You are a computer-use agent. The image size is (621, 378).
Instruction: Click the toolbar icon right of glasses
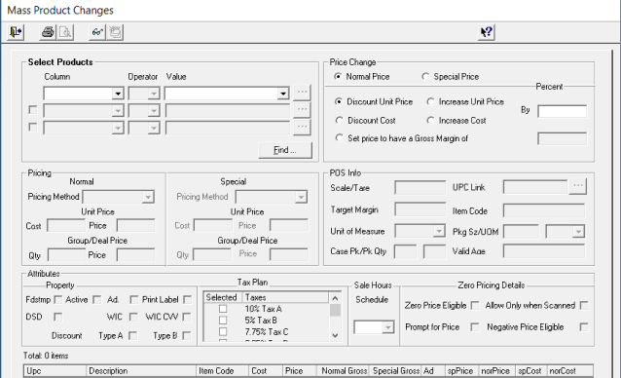pyautogui.click(x=115, y=32)
